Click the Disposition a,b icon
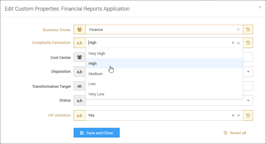The width and height of the screenshot is (266, 144). click(80, 72)
